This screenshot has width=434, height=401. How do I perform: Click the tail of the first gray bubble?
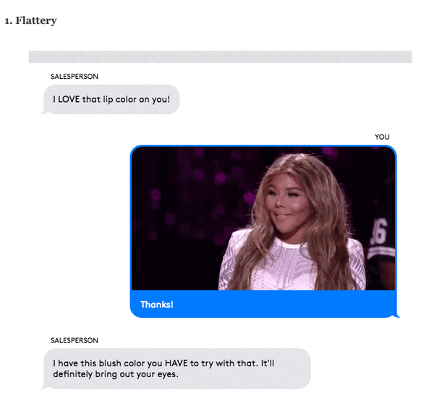click(44, 111)
